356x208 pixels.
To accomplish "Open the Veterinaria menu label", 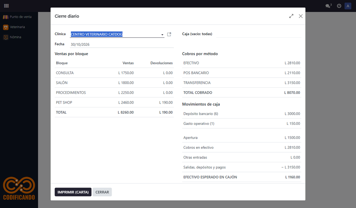I will point(17,27).
